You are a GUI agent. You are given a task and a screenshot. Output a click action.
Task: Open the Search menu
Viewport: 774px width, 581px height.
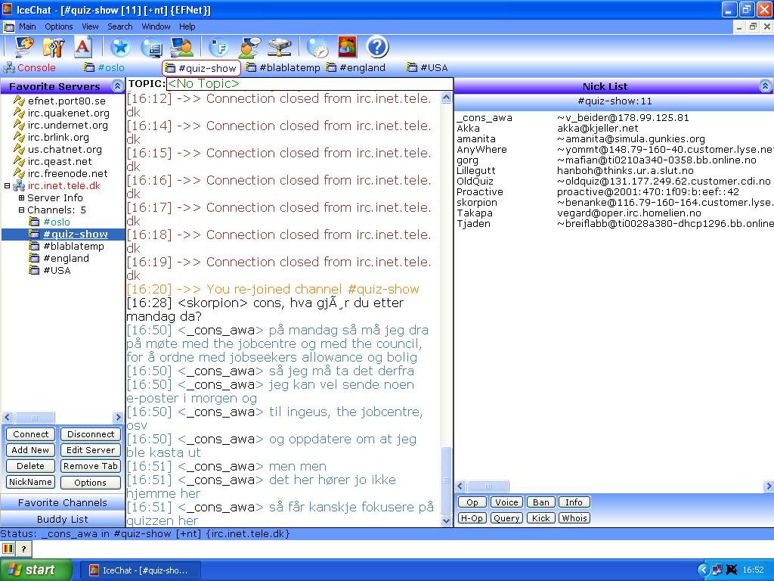click(120, 26)
